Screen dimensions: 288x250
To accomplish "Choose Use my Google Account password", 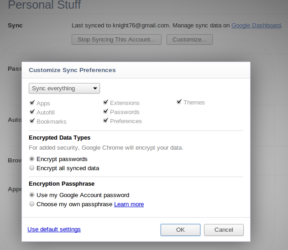I will pos(32,195).
